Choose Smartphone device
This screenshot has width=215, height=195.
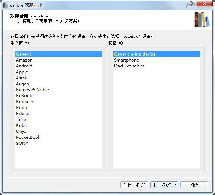pos(156,60)
